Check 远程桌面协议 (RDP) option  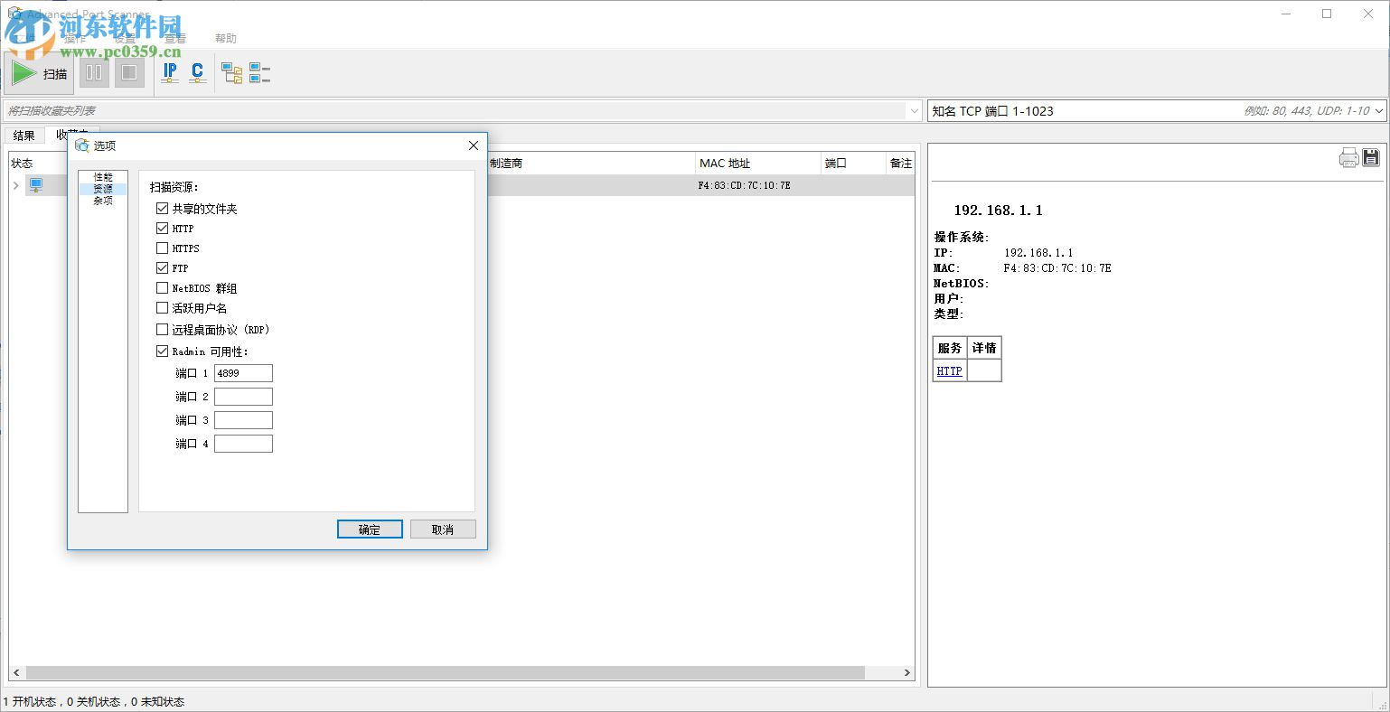coord(162,329)
